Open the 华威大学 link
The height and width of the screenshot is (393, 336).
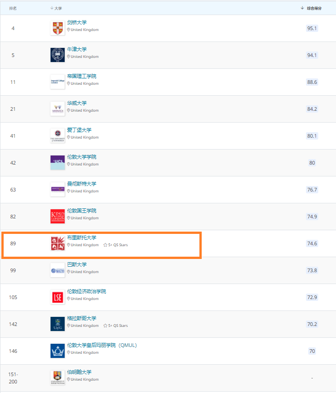tap(77, 103)
